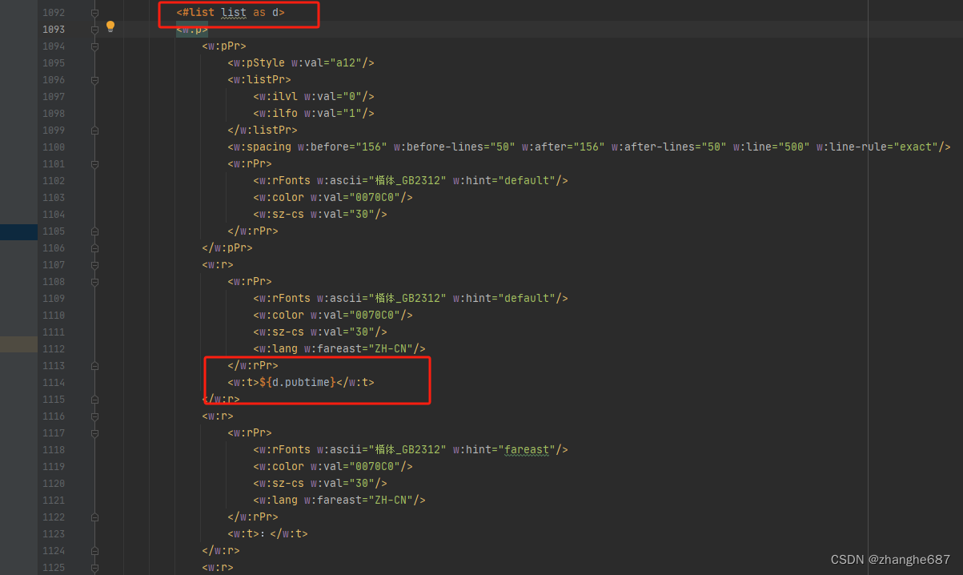Click line number 1092 in the gutter
Viewport: 963px width, 575px height.
click(54, 13)
